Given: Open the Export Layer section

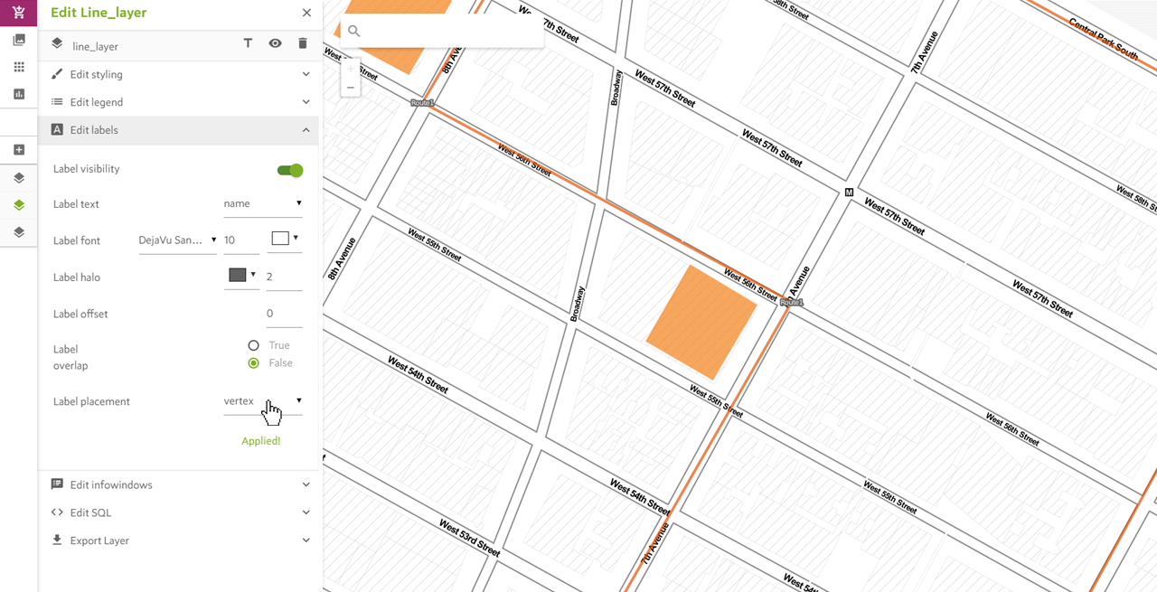Looking at the screenshot, I should point(180,540).
